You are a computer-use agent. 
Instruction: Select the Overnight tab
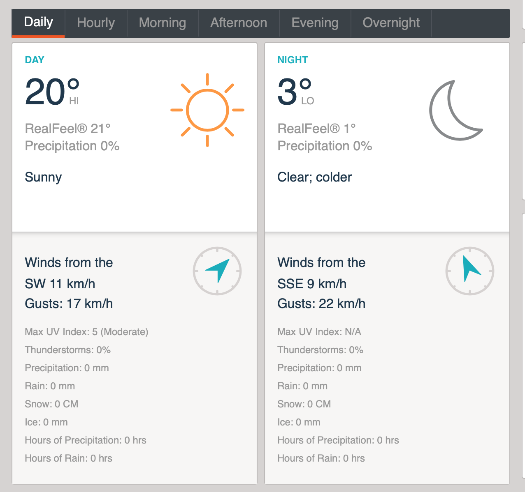(391, 23)
